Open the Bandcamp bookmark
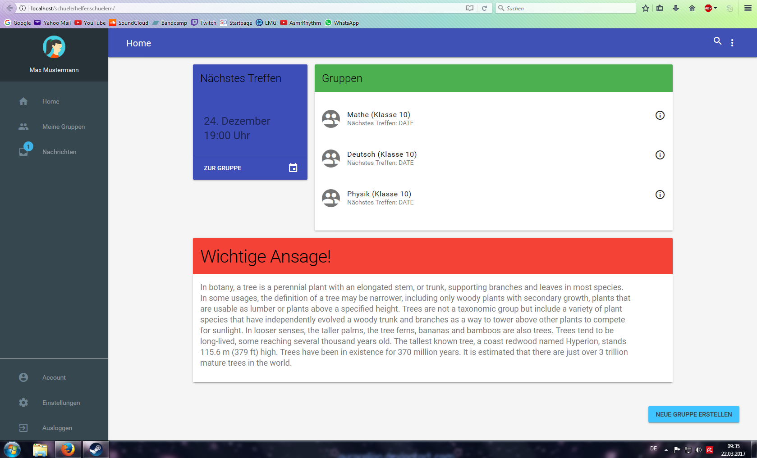 pyautogui.click(x=170, y=23)
